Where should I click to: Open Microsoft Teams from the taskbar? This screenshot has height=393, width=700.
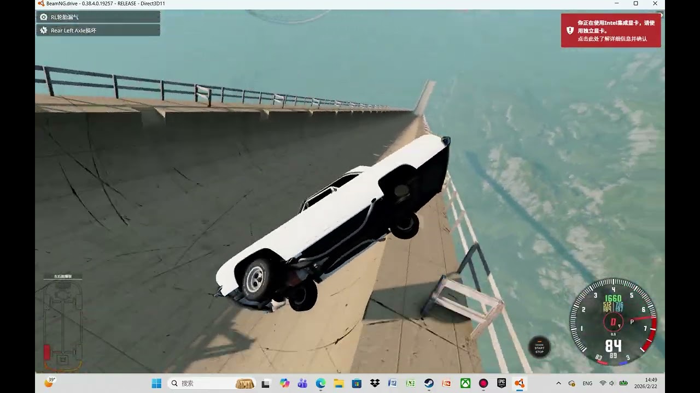[302, 383]
